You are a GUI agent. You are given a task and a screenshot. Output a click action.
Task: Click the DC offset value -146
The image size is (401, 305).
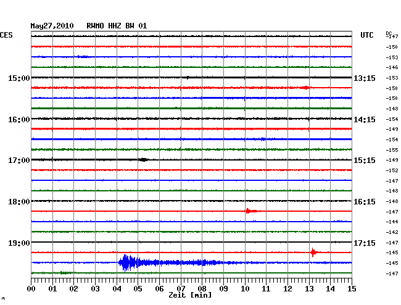392,67
